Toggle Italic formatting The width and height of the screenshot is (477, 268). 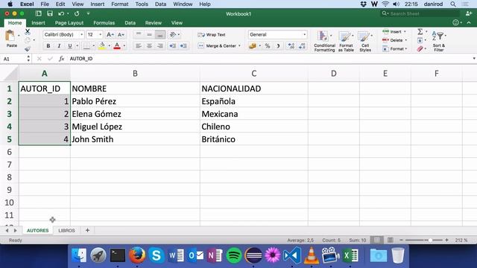59,46
